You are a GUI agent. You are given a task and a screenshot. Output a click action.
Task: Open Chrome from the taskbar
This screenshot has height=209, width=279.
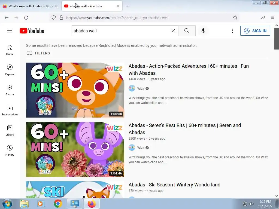58,204
